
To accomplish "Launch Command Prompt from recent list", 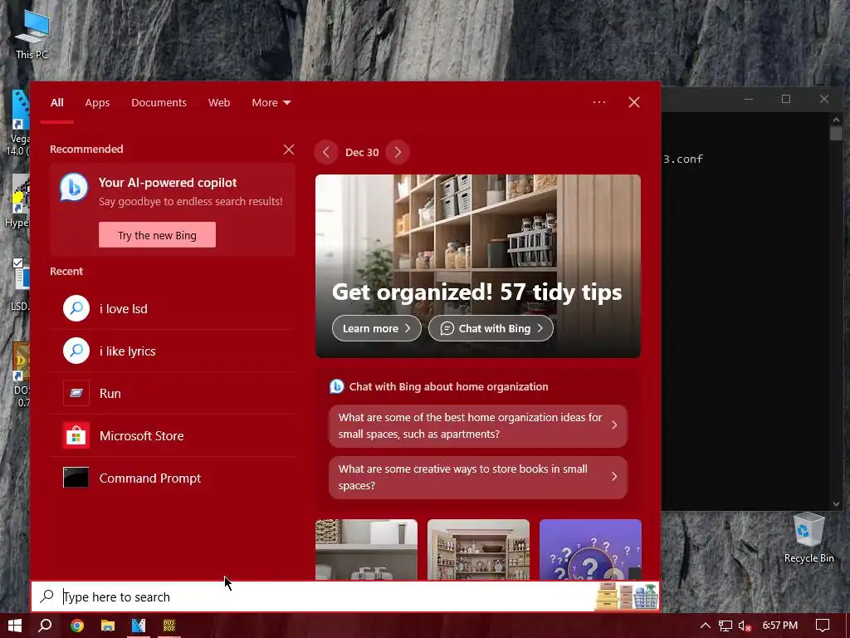I will (x=173, y=478).
